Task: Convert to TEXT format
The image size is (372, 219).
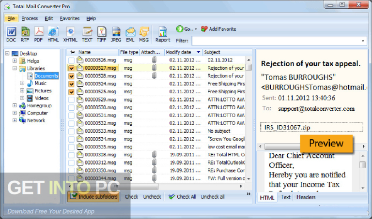Action: coord(87,34)
